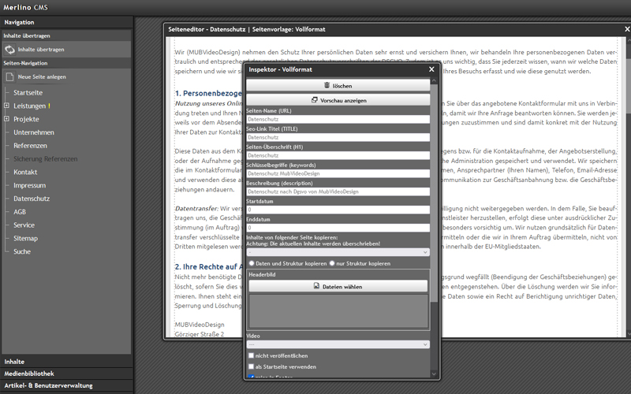The image size is (631, 394).
Task: Select nur Struktur kopieren radio
Action: point(332,263)
